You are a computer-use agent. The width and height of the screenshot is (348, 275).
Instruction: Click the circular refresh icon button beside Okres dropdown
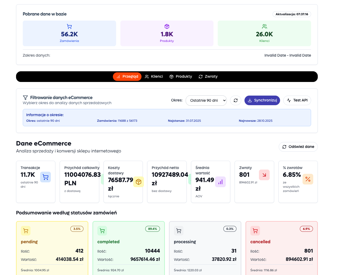236,100
